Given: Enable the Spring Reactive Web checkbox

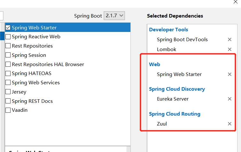Looking at the screenshot, I should click(x=8, y=37).
